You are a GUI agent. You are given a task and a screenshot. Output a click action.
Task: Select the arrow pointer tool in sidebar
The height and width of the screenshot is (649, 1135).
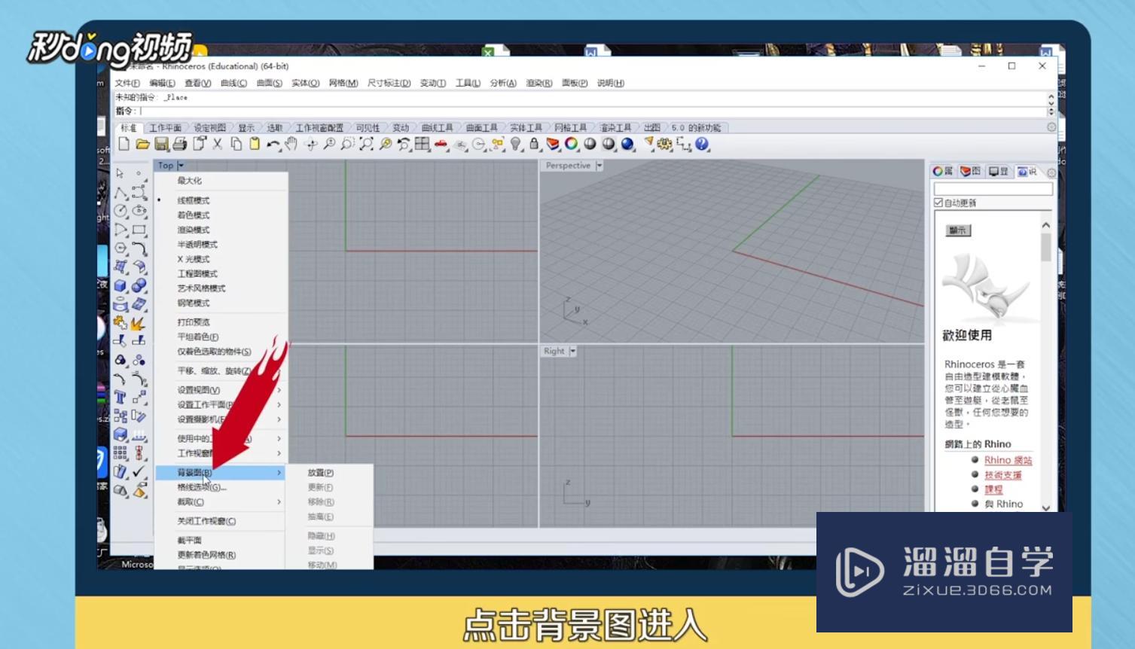tap(121, 173)
